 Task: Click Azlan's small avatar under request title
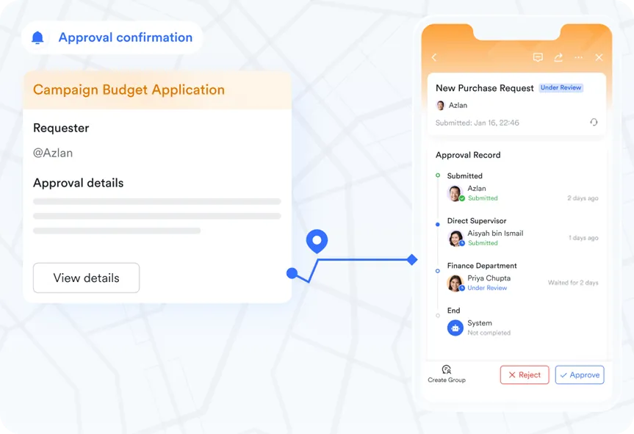440,106
